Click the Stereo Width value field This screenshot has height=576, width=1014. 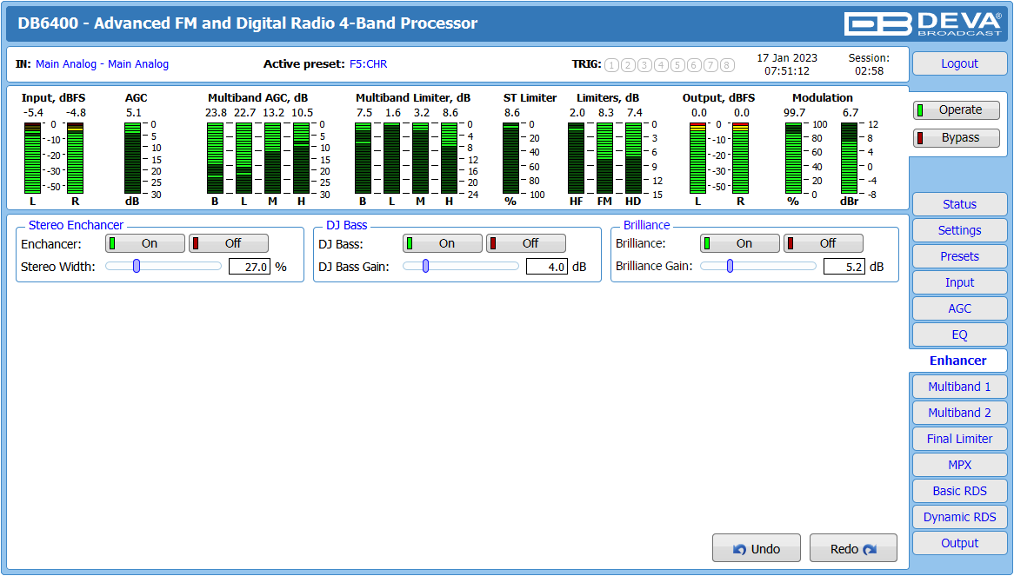point(250,267)
